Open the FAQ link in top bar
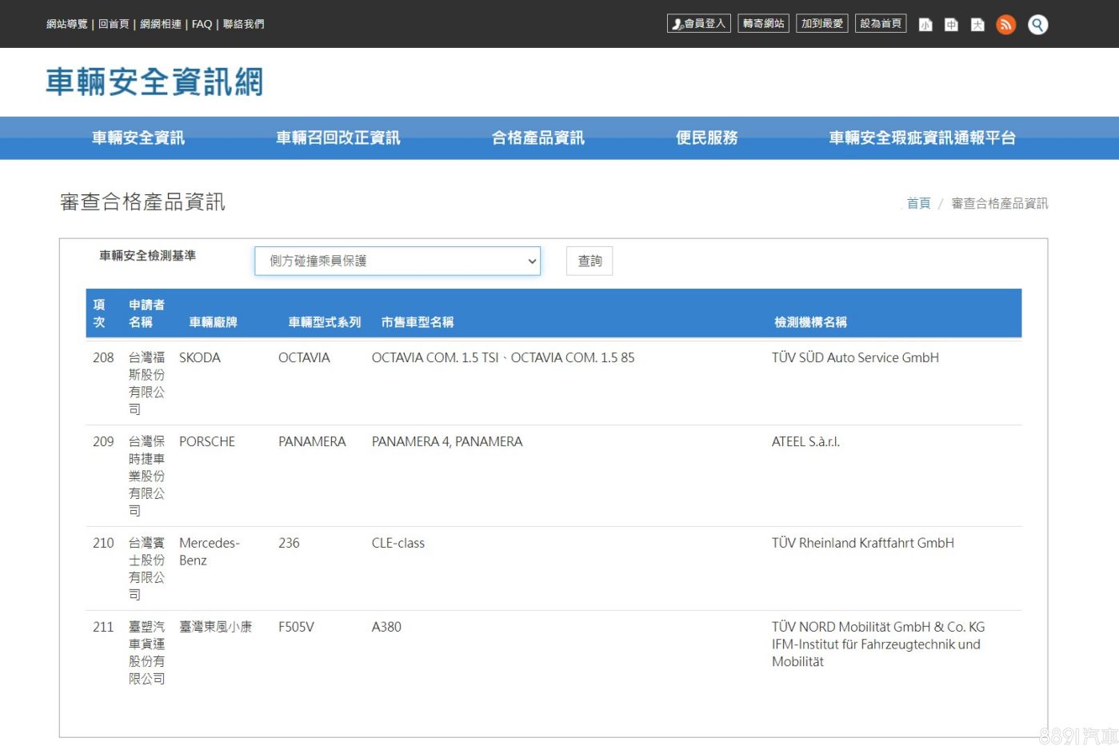This screenshot has width=1119, height=746. coord(202,24)
